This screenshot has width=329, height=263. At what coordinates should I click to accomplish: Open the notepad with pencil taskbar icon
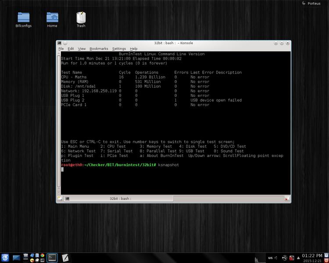pos(65,258)
